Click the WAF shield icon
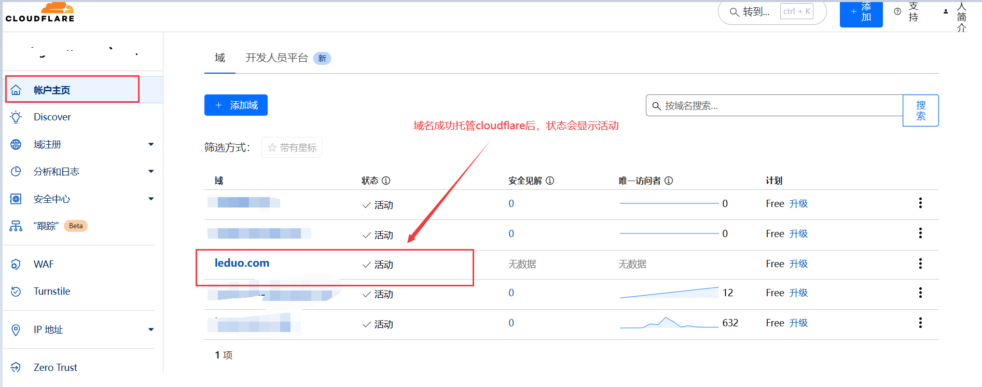This screenshot has width=982, height=387. coord(16,264)
